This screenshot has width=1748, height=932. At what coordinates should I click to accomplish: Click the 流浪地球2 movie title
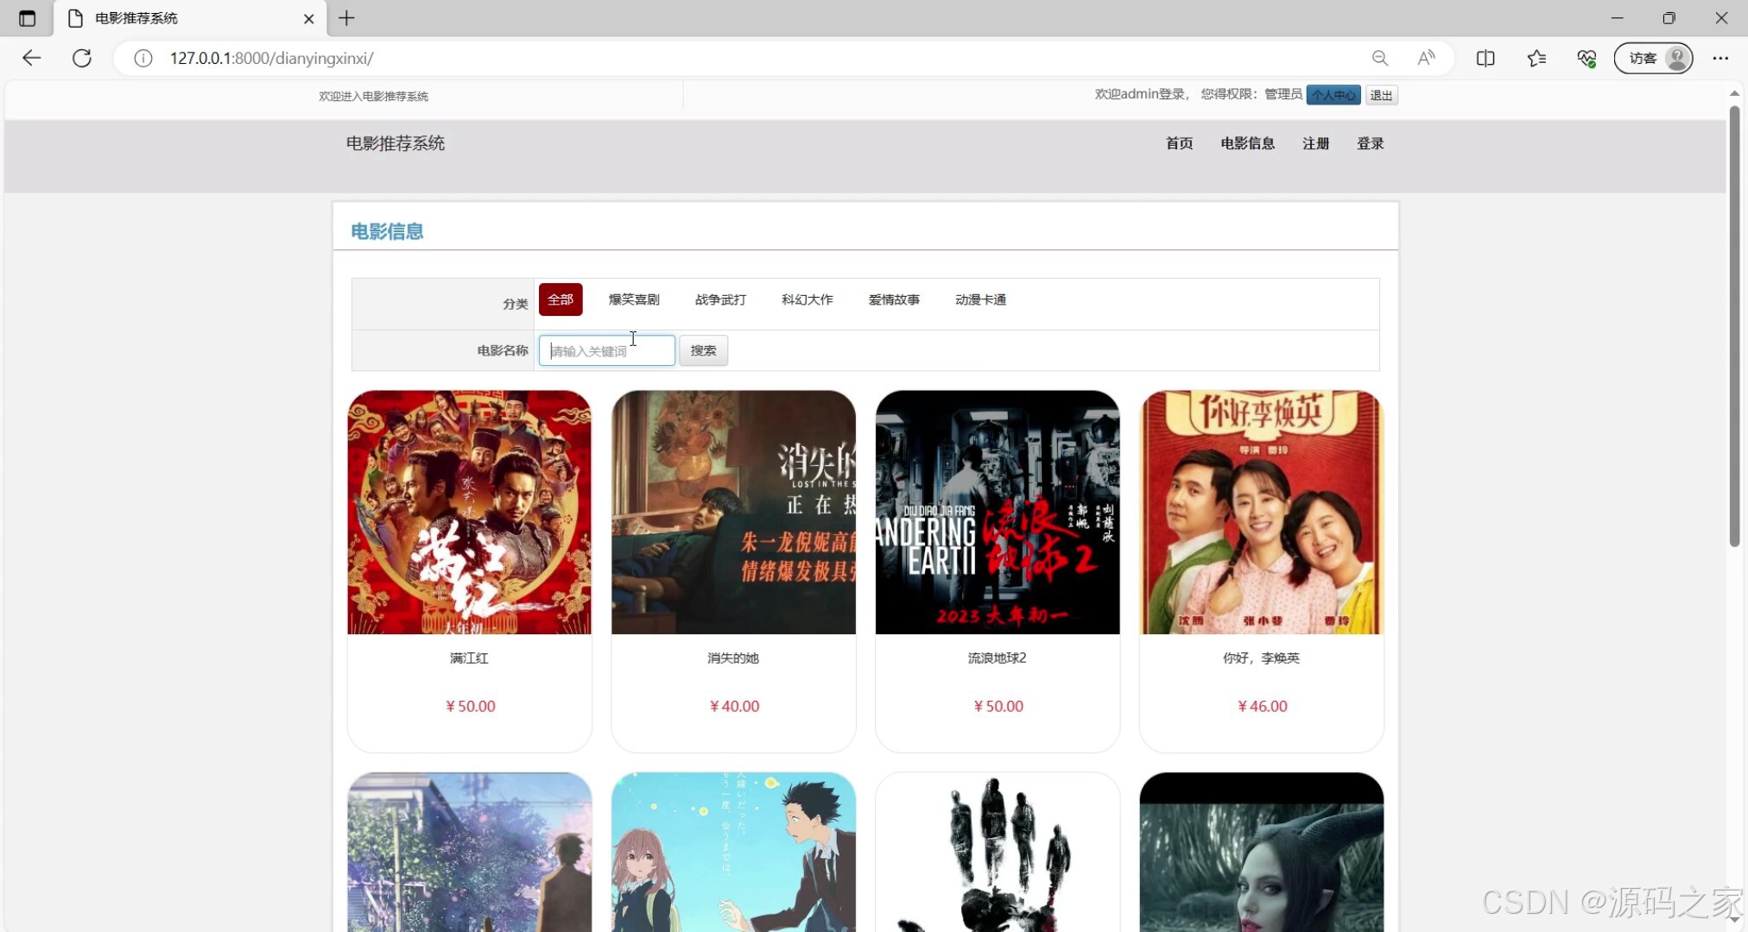[997, 658]
